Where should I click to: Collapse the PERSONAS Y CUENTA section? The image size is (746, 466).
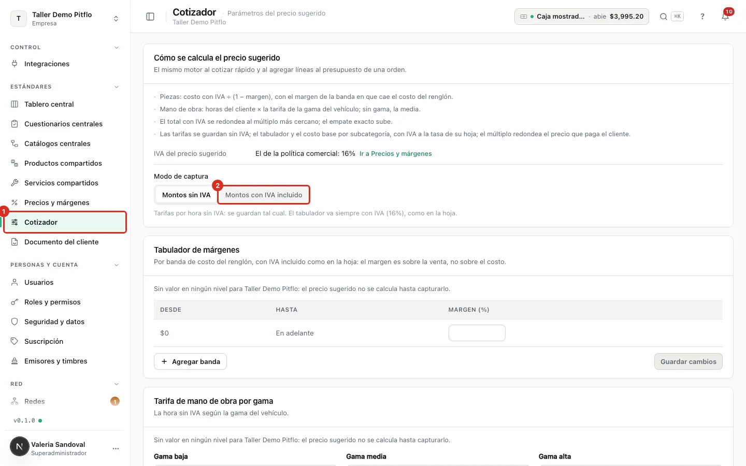point(117,265)
